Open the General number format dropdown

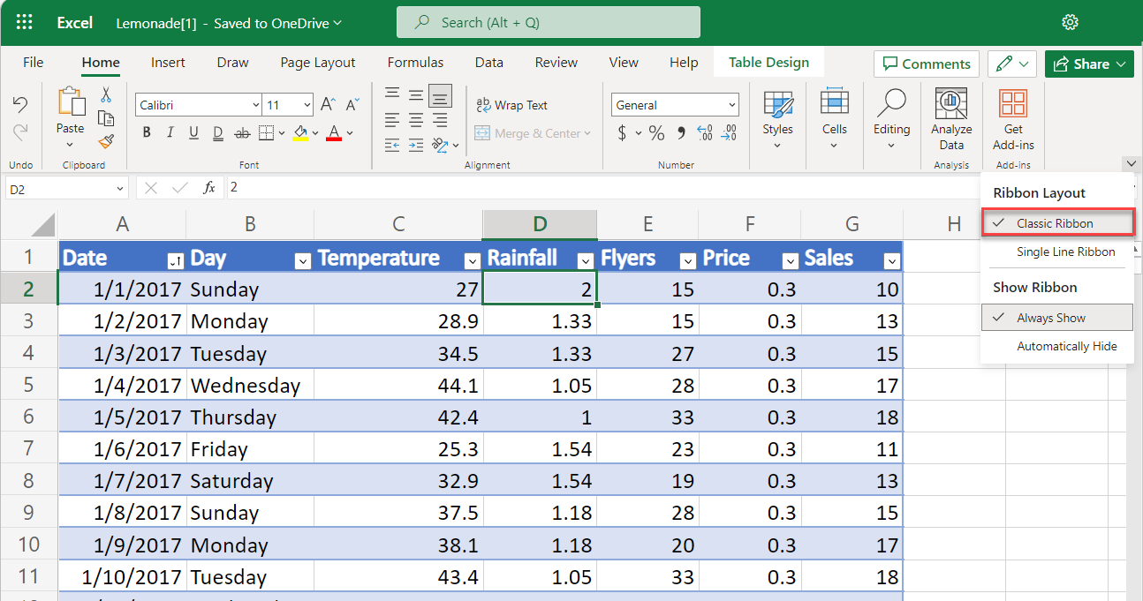[x=732, y=105]
